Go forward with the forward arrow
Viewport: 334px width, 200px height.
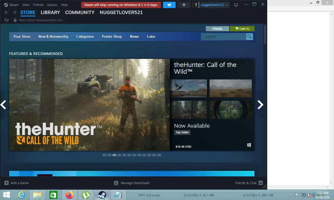point(15,12)
